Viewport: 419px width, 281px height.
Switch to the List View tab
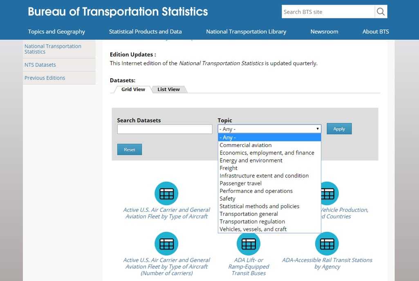click(168, 89)
